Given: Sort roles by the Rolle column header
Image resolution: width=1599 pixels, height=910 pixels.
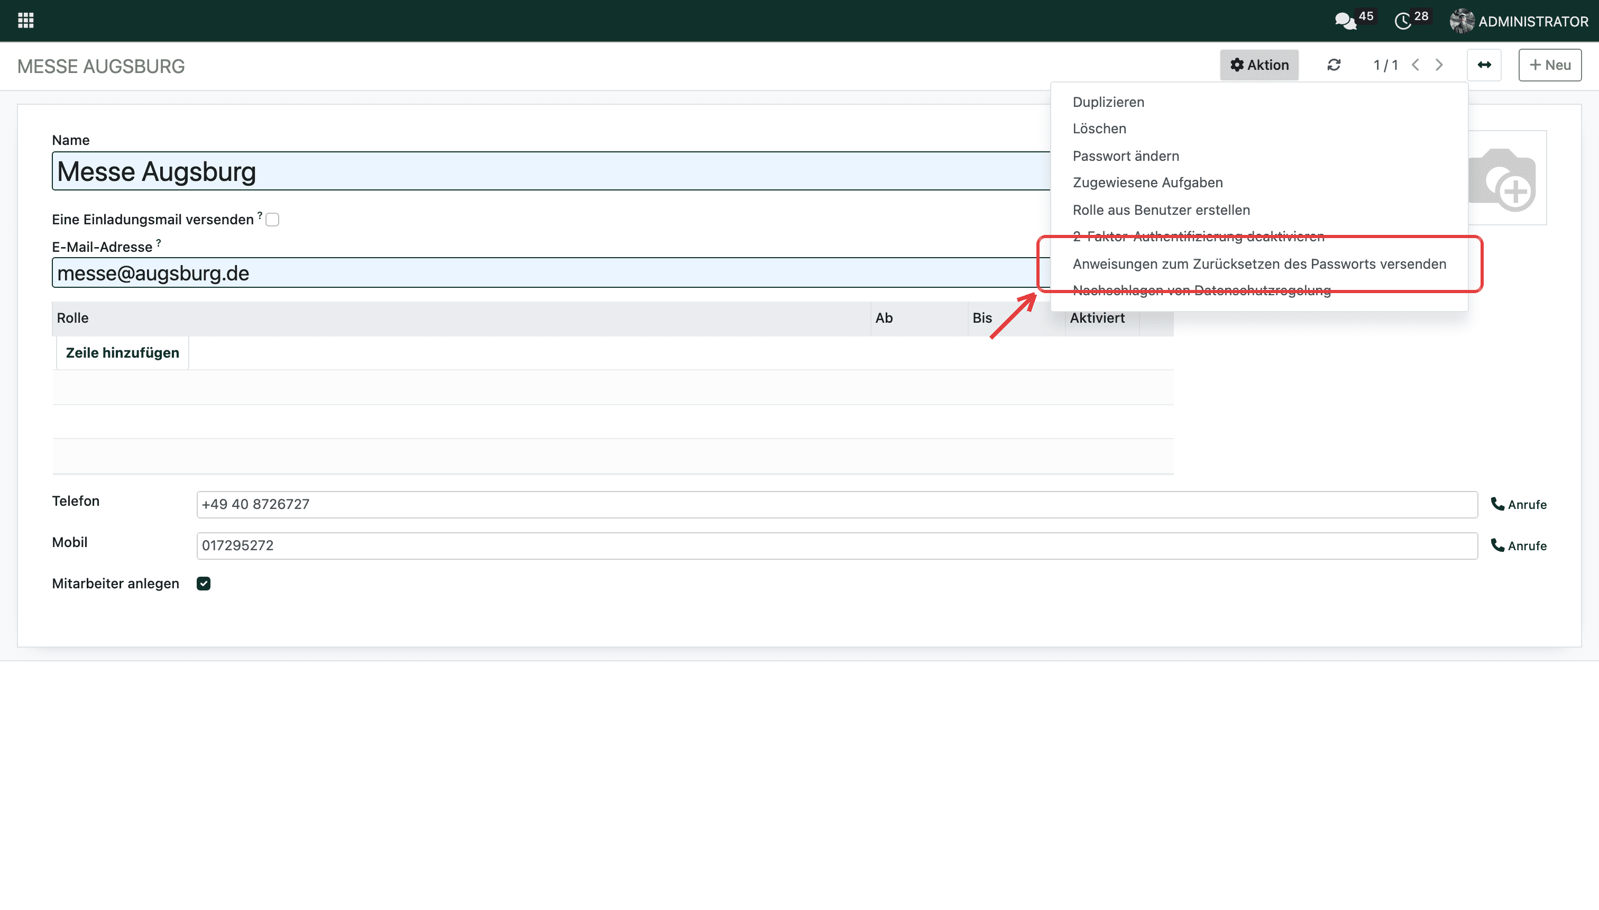Looking at the screenshot, I should click(461, 318).
